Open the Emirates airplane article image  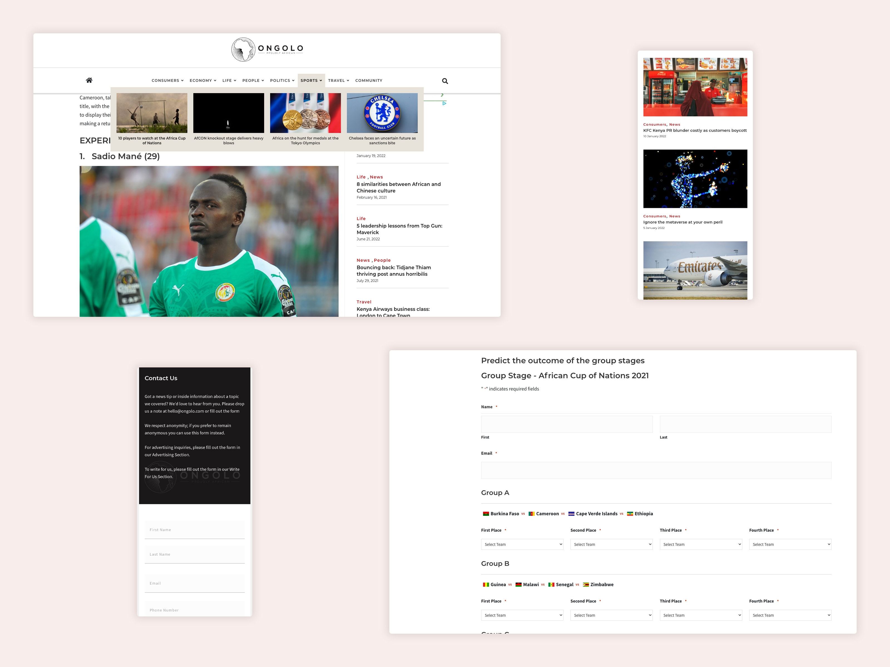tap(695, 270)
